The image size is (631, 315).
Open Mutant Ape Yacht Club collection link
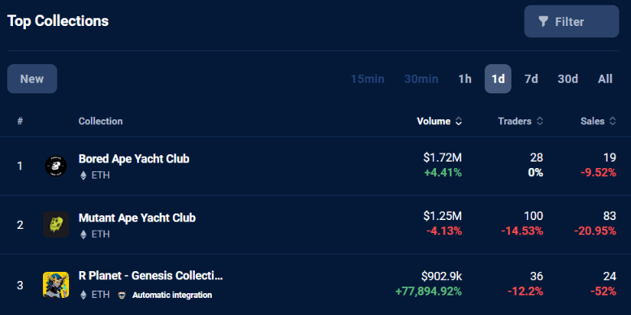[x=137, y=218]
